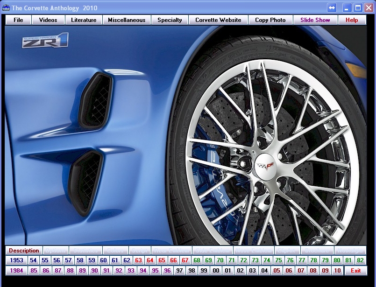Choose model year 65
The width and height of the screenshot is (376, 287).
pyautogui.click(x=162, y=260)
